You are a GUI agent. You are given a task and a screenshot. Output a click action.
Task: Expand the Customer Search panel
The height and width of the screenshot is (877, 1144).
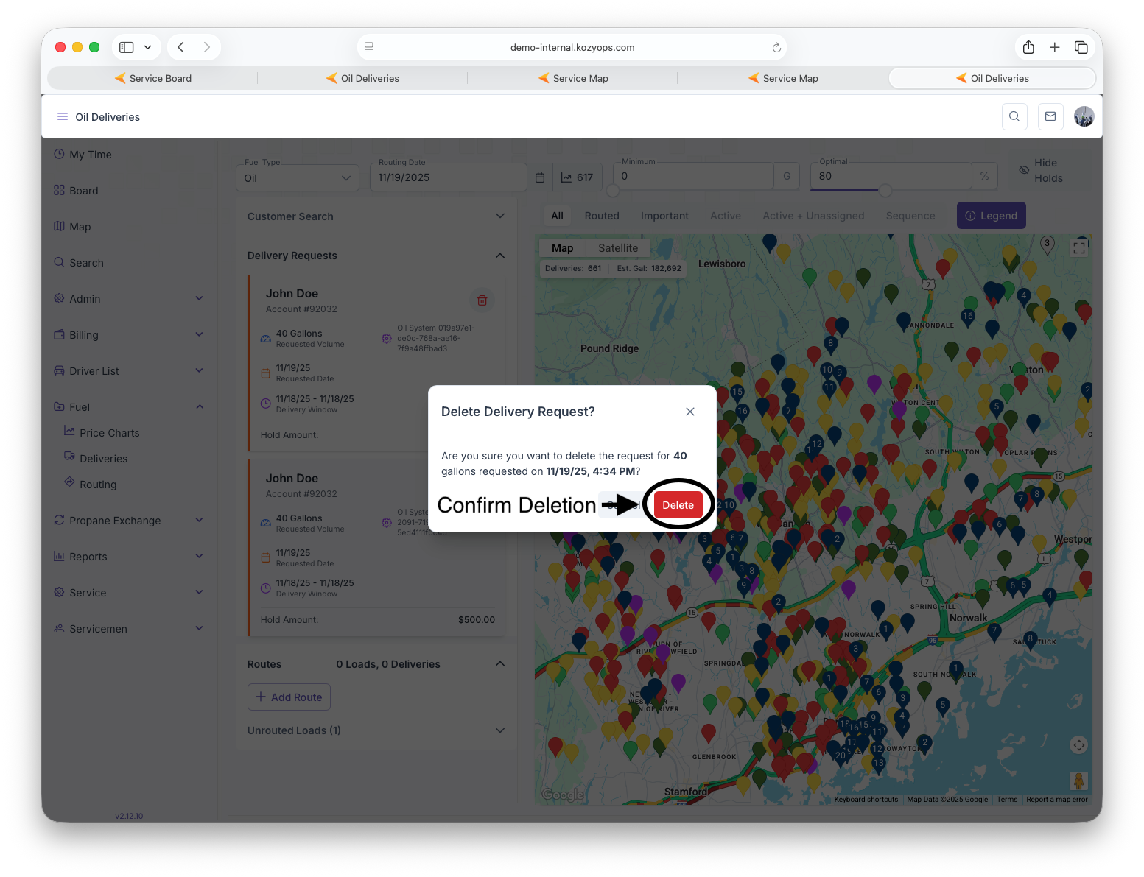coord(376,216)
